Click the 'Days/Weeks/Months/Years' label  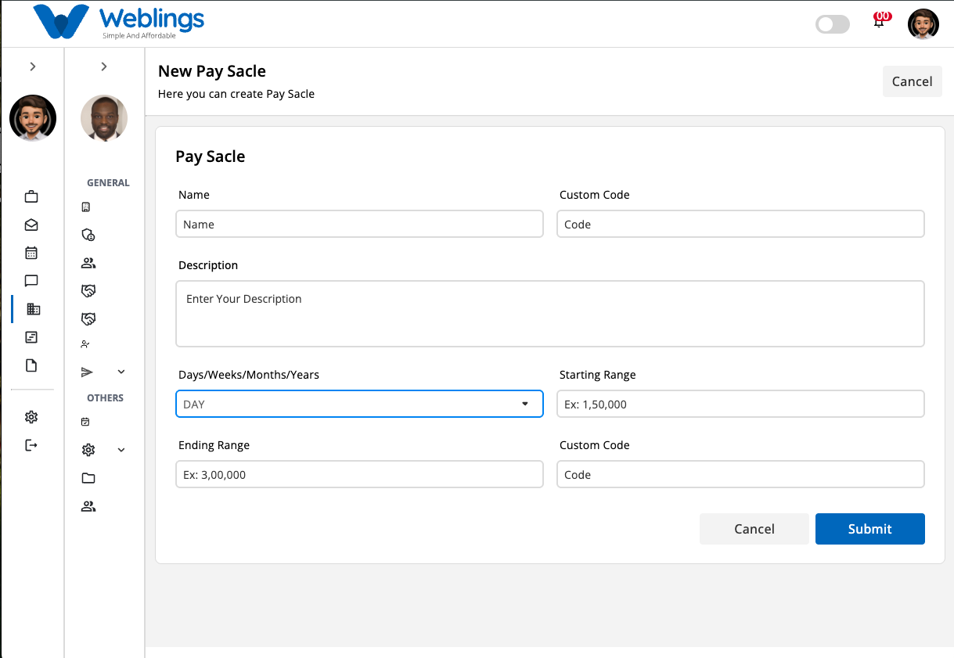[x=249, y=375]
